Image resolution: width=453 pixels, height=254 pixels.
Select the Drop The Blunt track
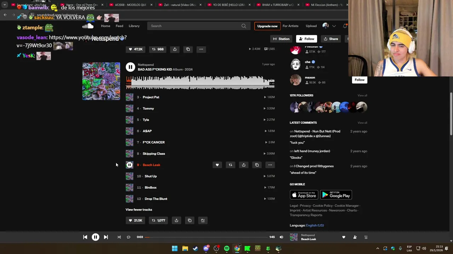click(156, 199)
